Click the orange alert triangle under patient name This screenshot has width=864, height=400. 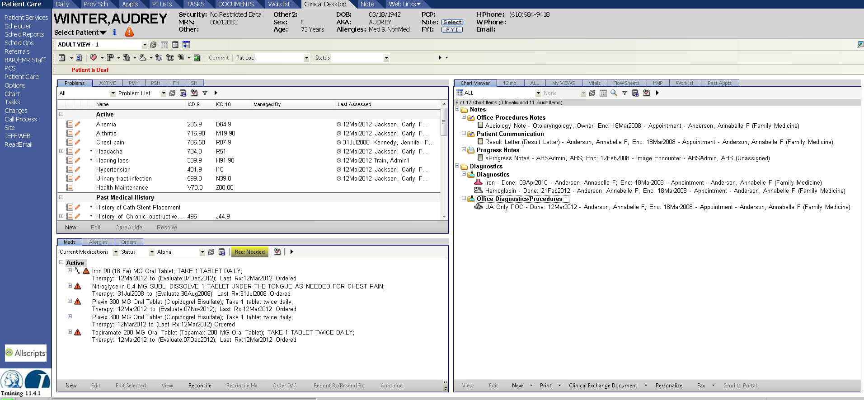coord(129,32)
